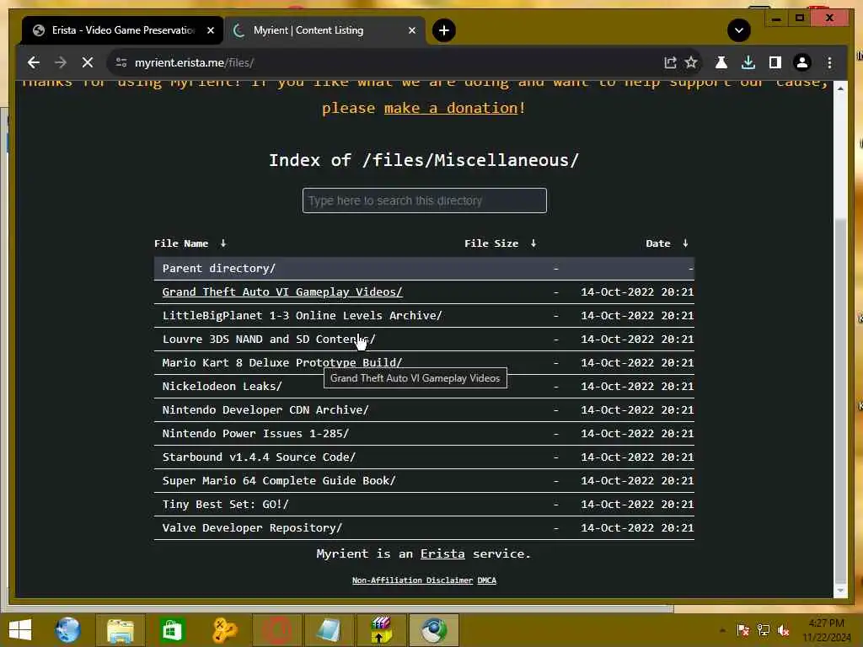Viewport: 863px width, 647px height.
Task: Show hidden system tray icons
Action: pos(722,630)
